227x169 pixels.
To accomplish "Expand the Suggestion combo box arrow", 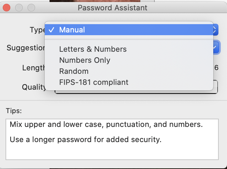I will pyautogui.click(x=215, y=47).
